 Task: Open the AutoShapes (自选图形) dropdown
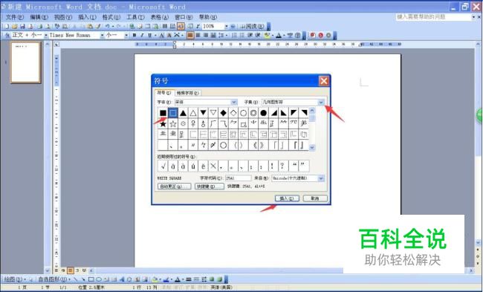click(54, 279)
